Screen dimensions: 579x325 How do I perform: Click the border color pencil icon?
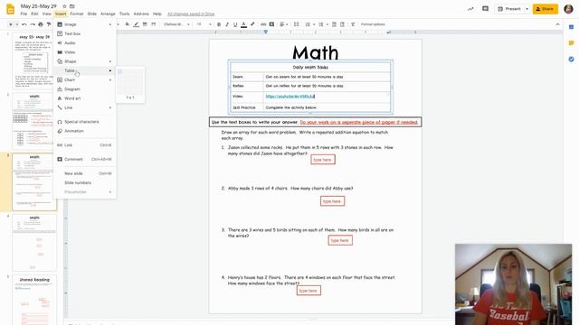[137, 24]
